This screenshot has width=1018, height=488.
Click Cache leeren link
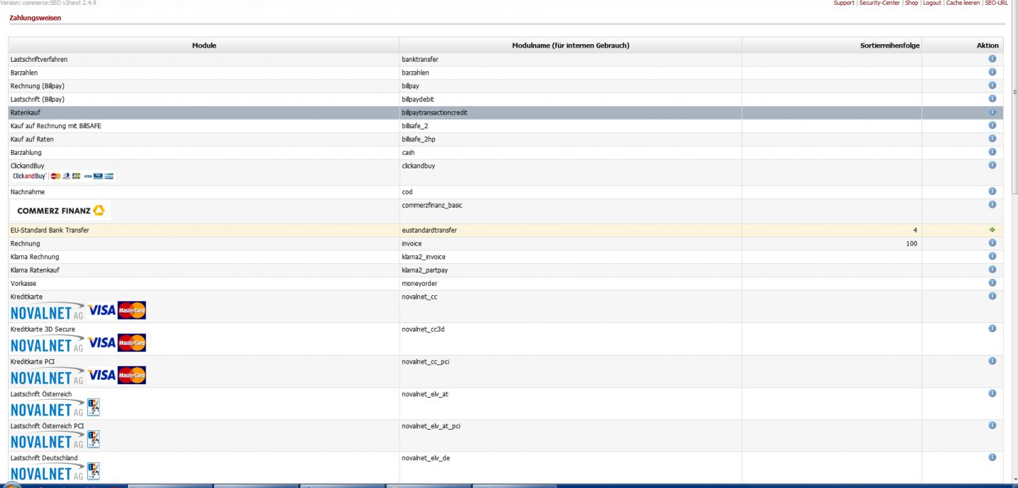(x=962, y=3)
